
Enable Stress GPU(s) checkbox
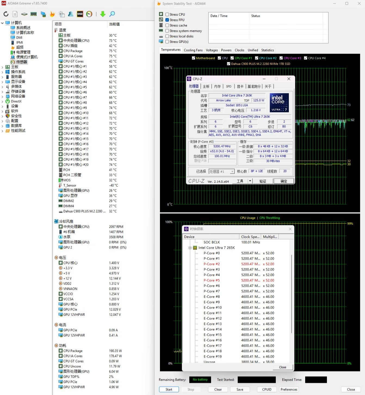tap(167, 42)
